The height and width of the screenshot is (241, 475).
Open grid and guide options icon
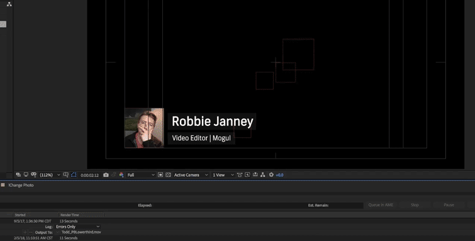pos(65,175)
